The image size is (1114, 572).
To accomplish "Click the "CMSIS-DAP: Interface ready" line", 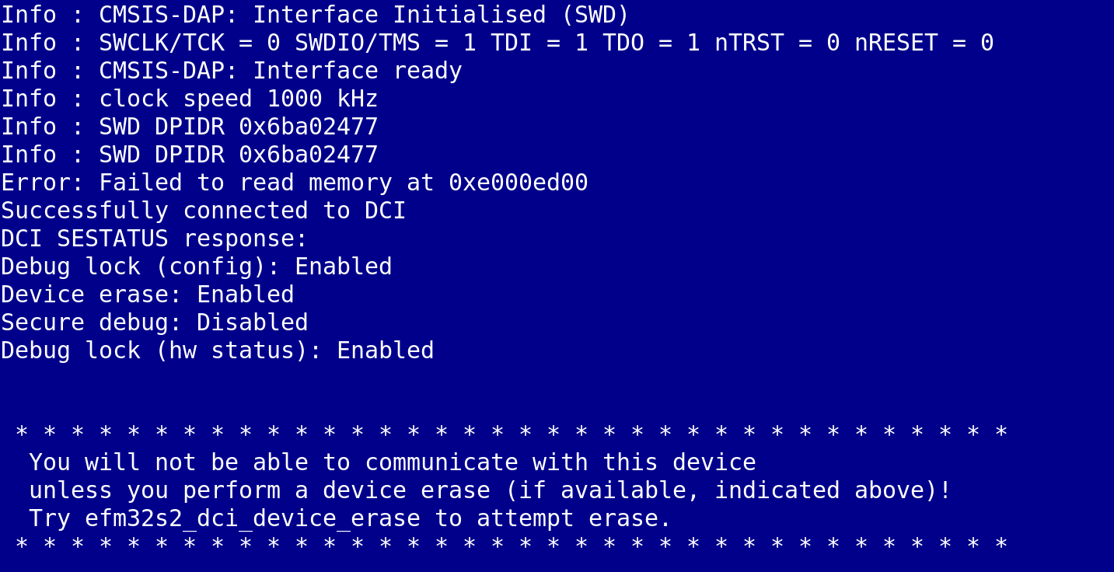I will (232, 71).
